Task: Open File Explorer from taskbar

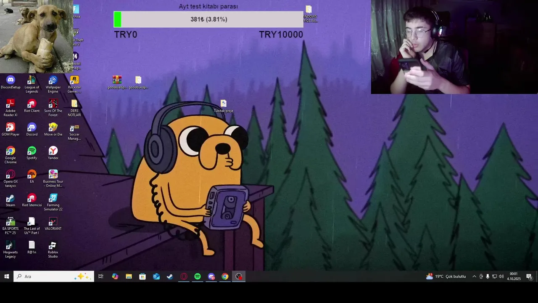Action: pos(129,276)
